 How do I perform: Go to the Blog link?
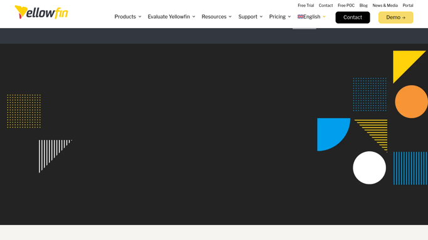[363, 6]
